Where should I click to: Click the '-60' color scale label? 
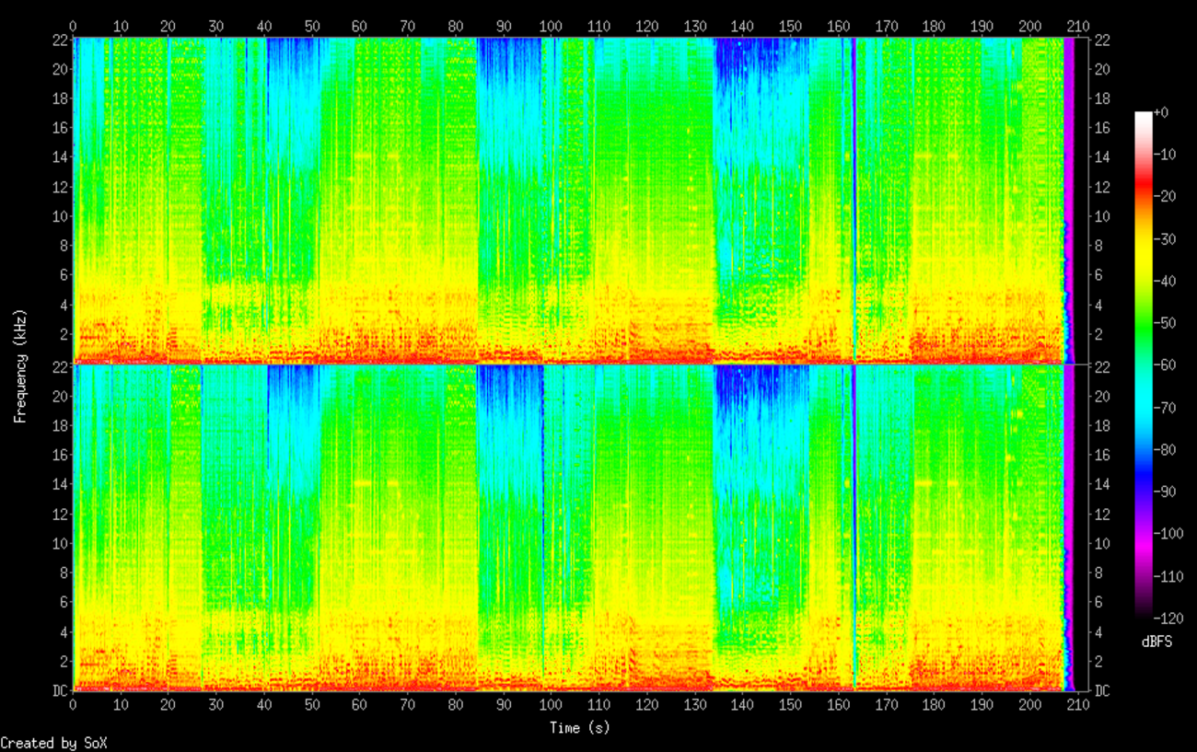1165,364
